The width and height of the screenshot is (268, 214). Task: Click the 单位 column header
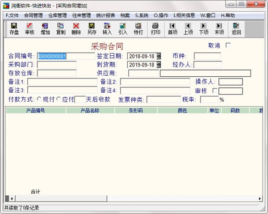(x=214, y=111)
